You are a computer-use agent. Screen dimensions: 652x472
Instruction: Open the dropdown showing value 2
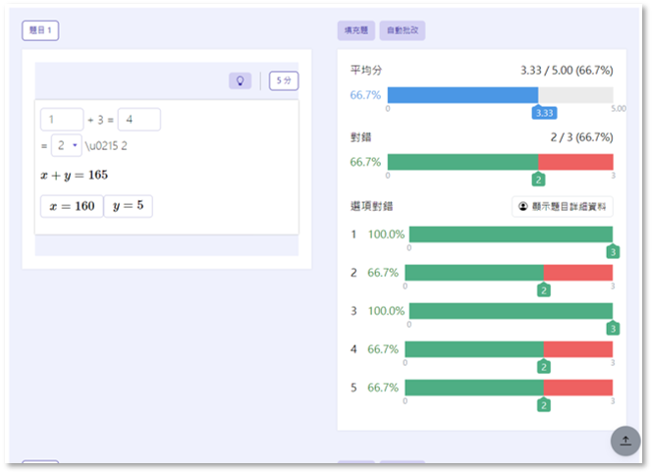(x=67, y=145)
